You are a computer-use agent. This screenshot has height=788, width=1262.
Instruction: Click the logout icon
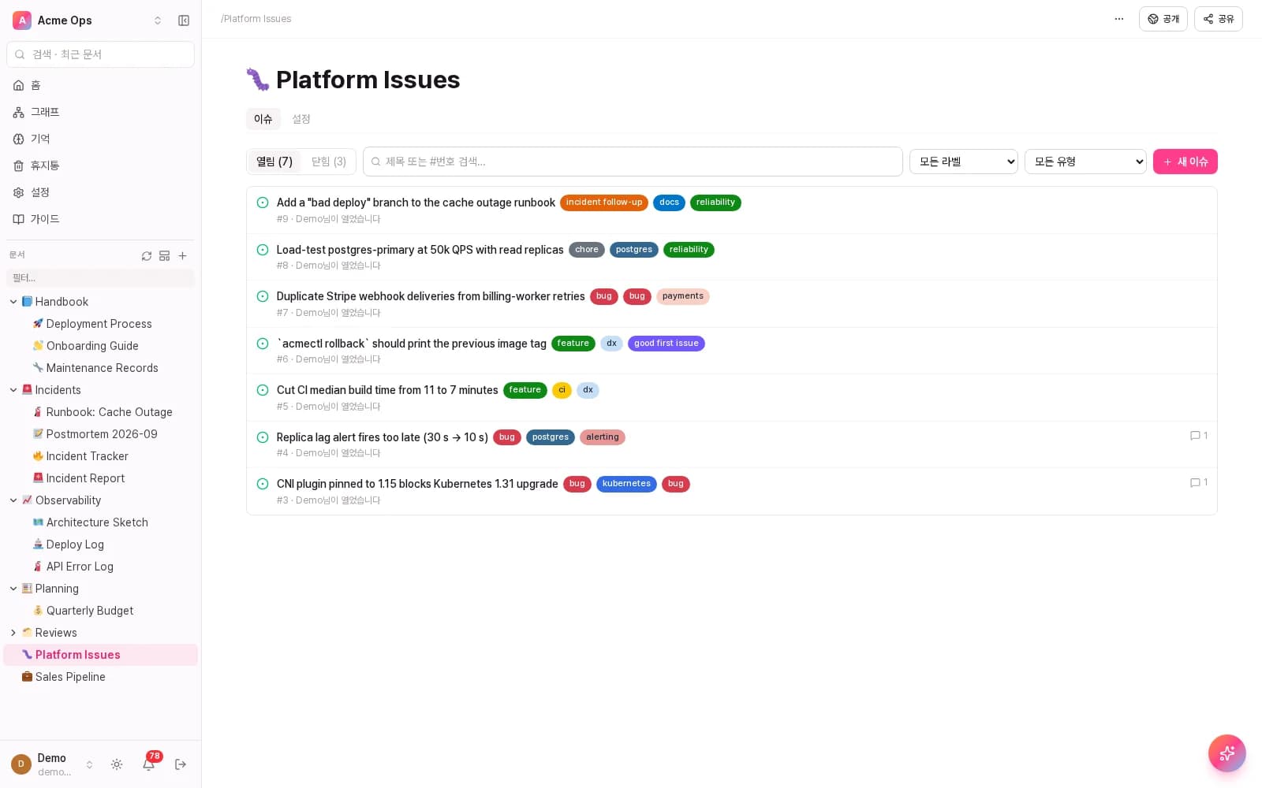[x=181, y=764]
